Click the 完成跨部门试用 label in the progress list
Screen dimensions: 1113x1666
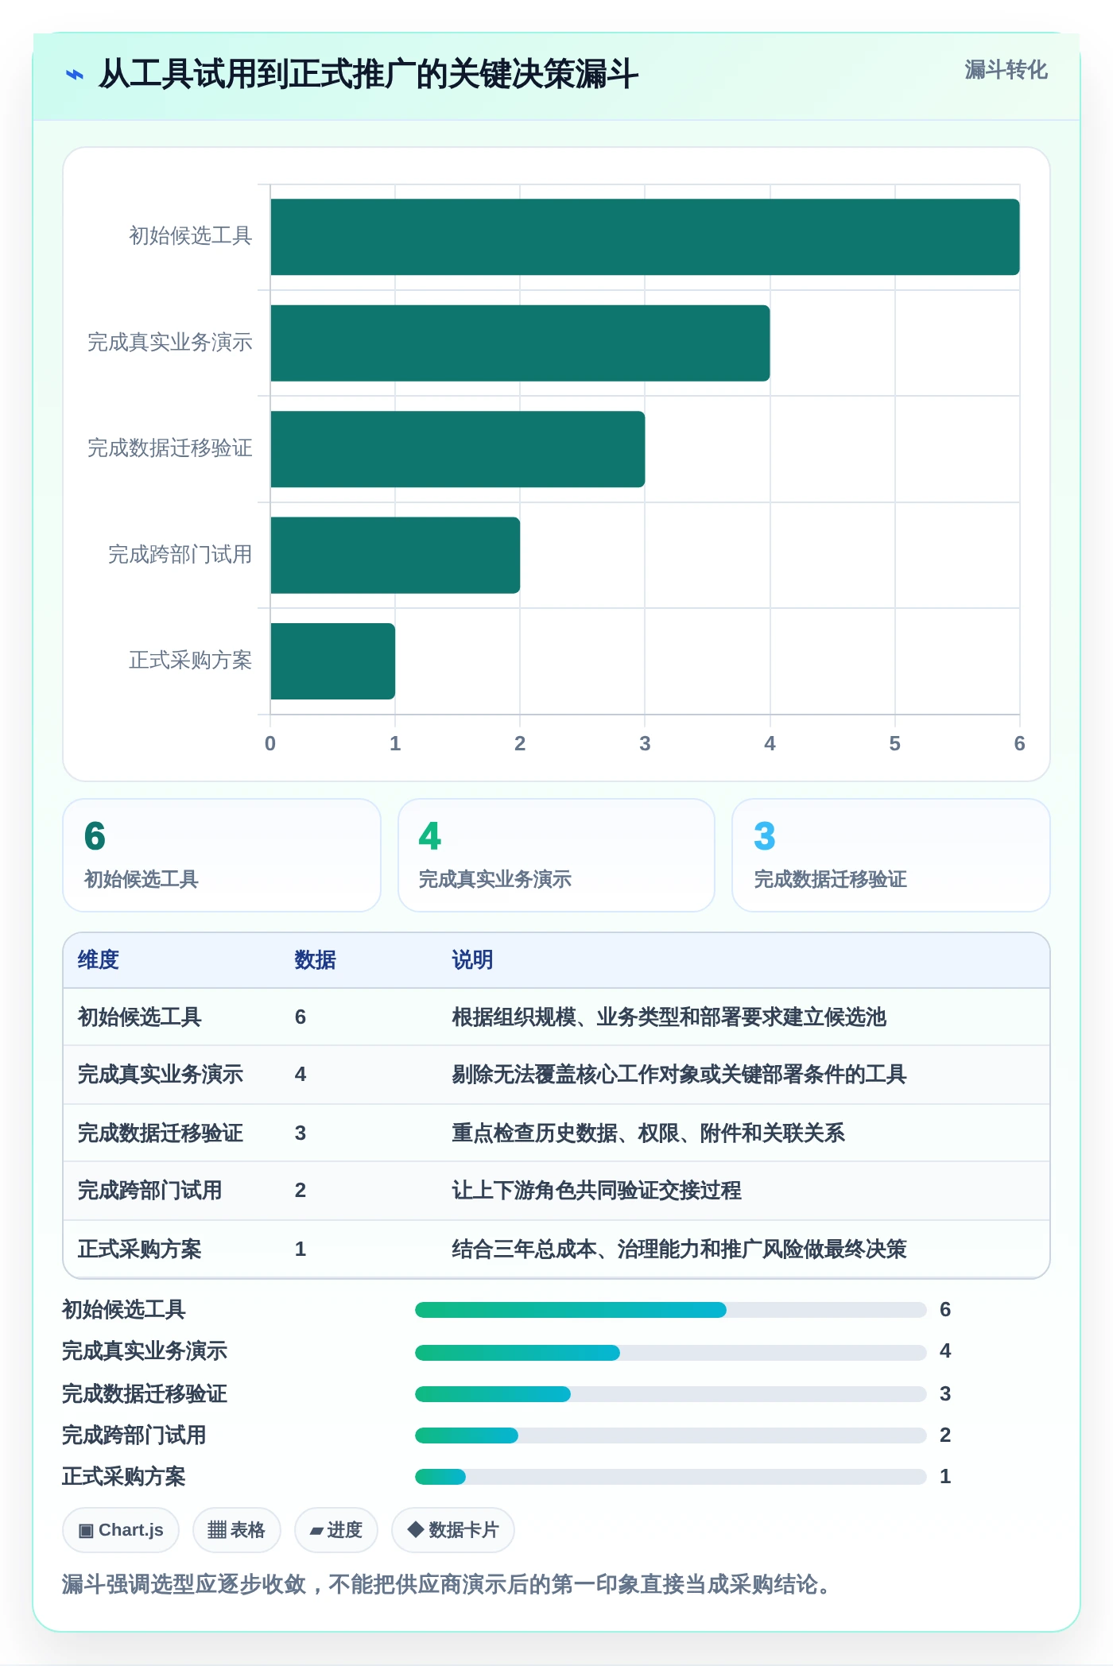(x=134, y=1435)
